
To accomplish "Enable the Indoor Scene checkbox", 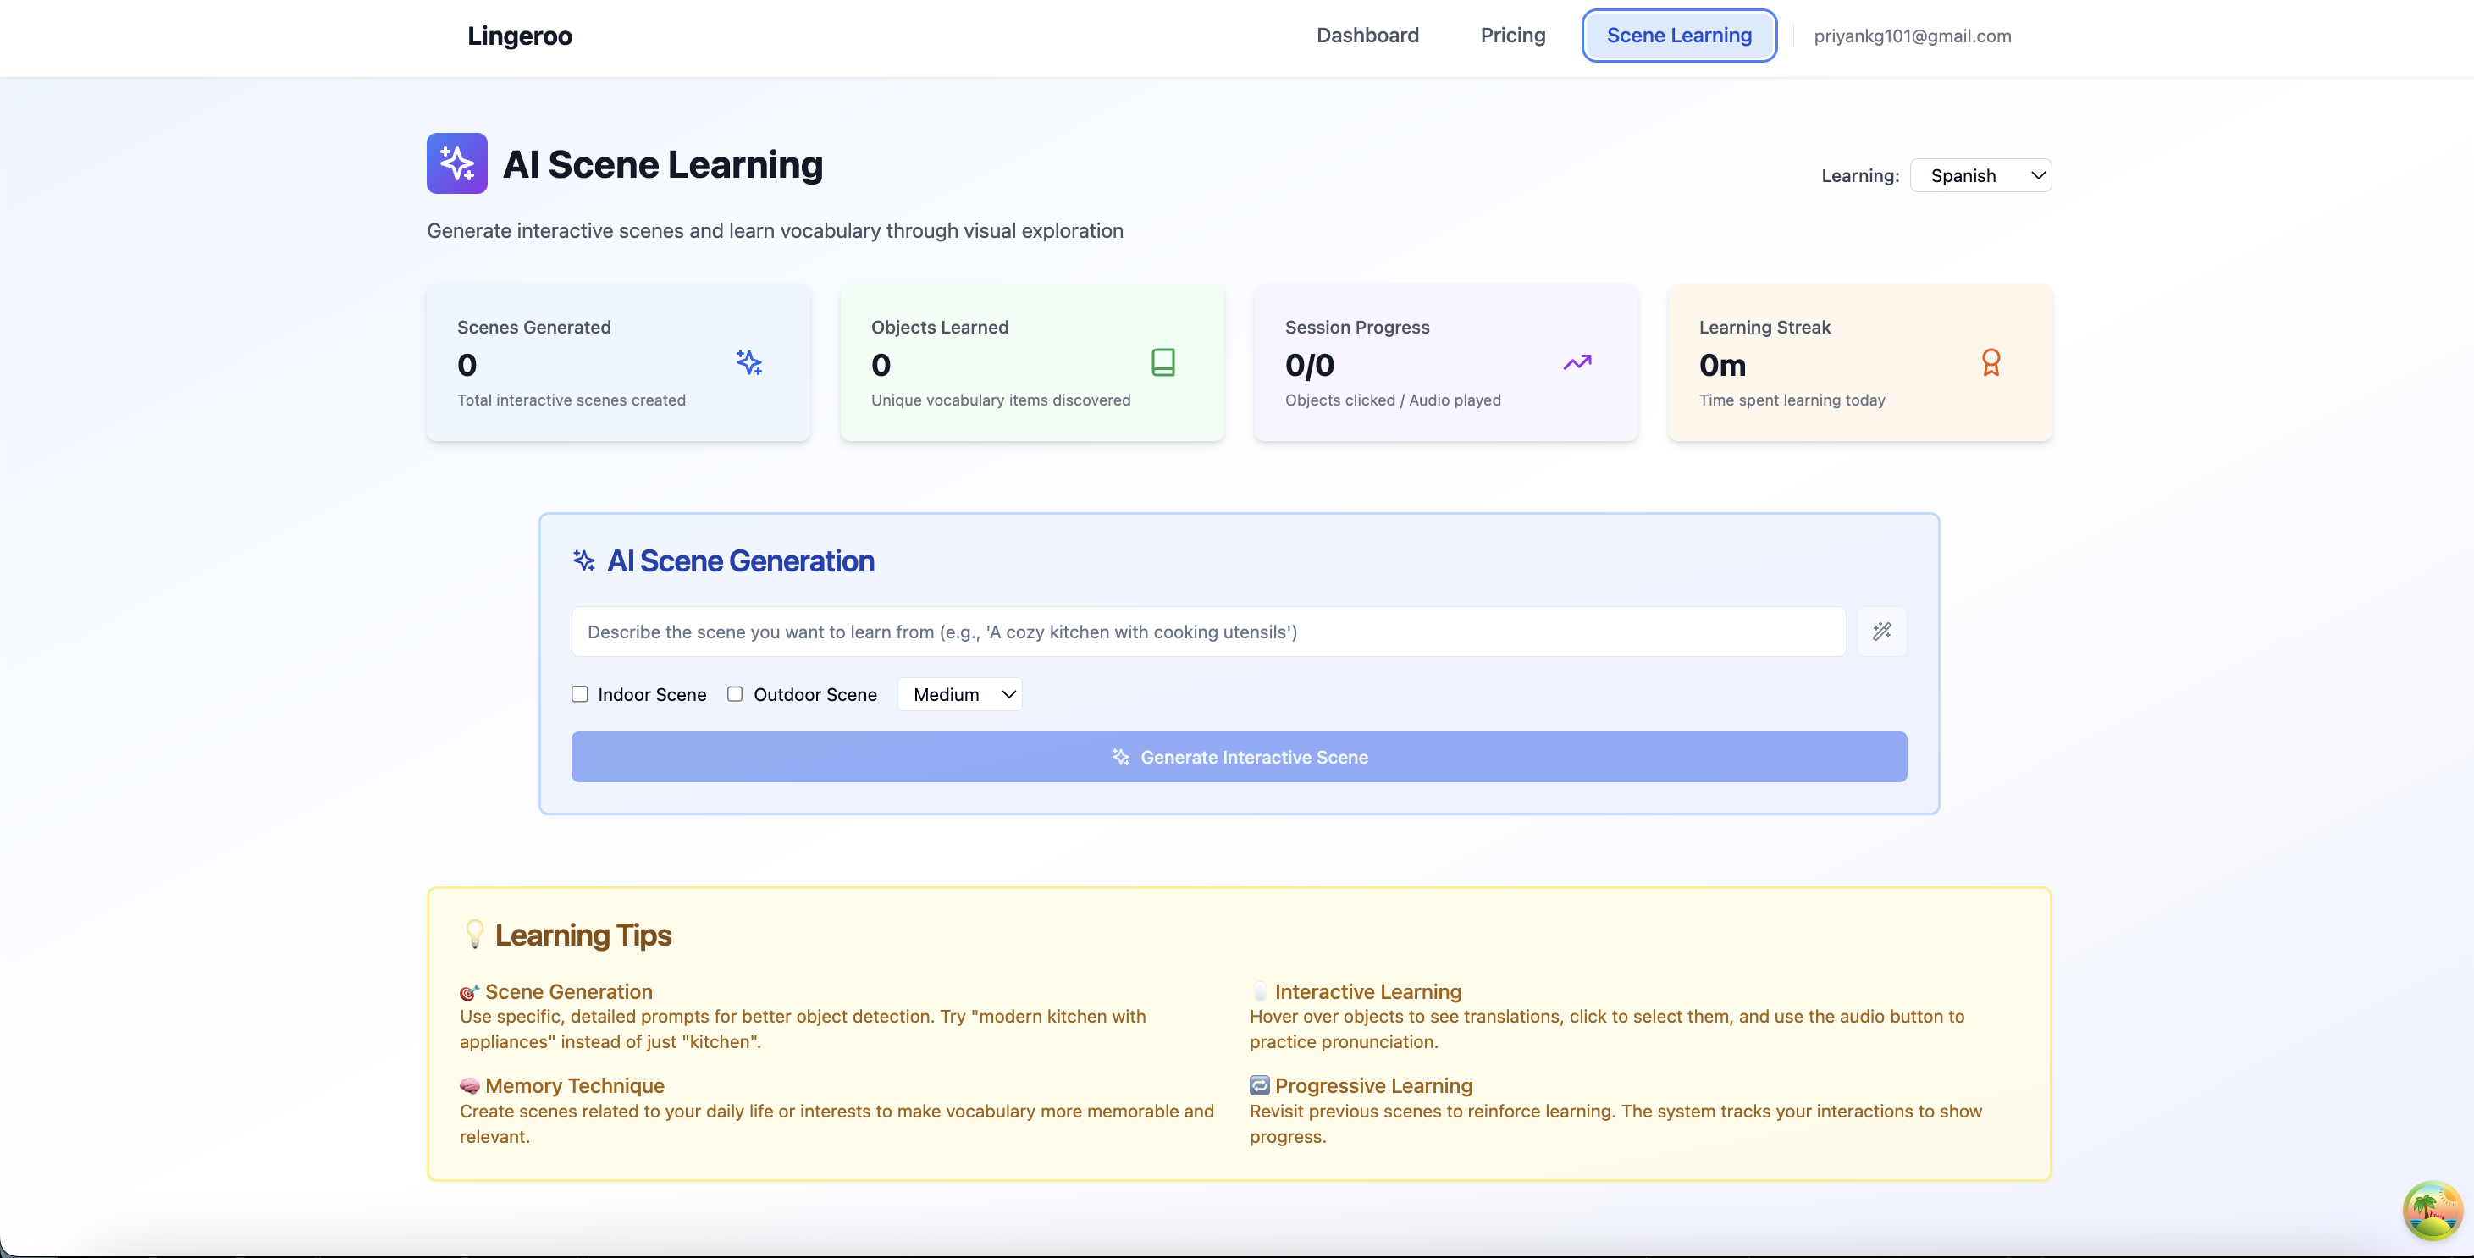I will (x=580, y=693).
